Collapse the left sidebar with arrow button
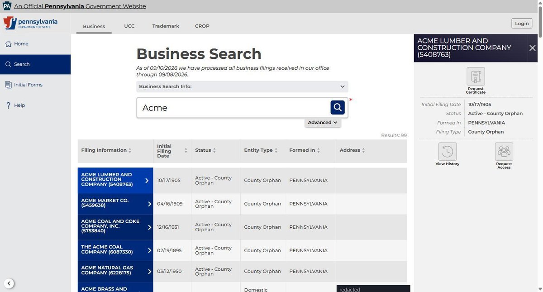543x292 pixels. 9,284
